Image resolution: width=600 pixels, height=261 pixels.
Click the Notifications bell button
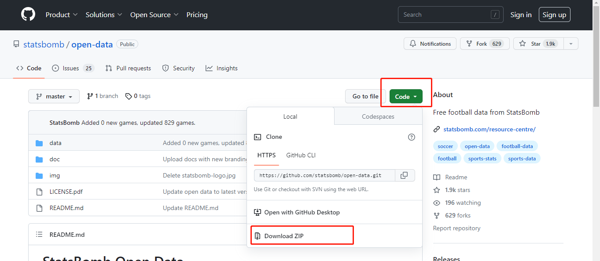coord(430,44)
